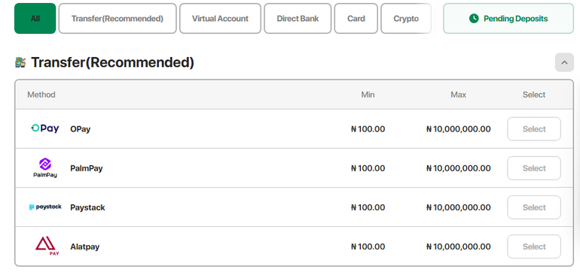Switch to the Card tab

click(356, 19)
